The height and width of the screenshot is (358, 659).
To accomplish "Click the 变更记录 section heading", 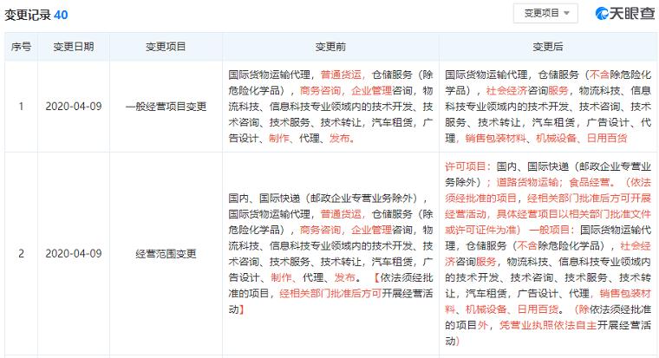I will [28, 15].
